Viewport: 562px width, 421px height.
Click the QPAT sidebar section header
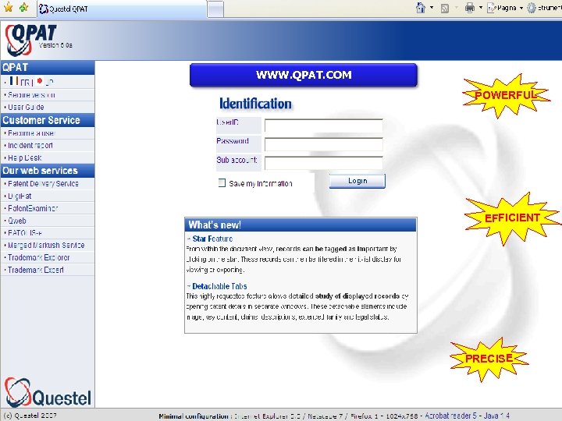(x=48, y=68)
